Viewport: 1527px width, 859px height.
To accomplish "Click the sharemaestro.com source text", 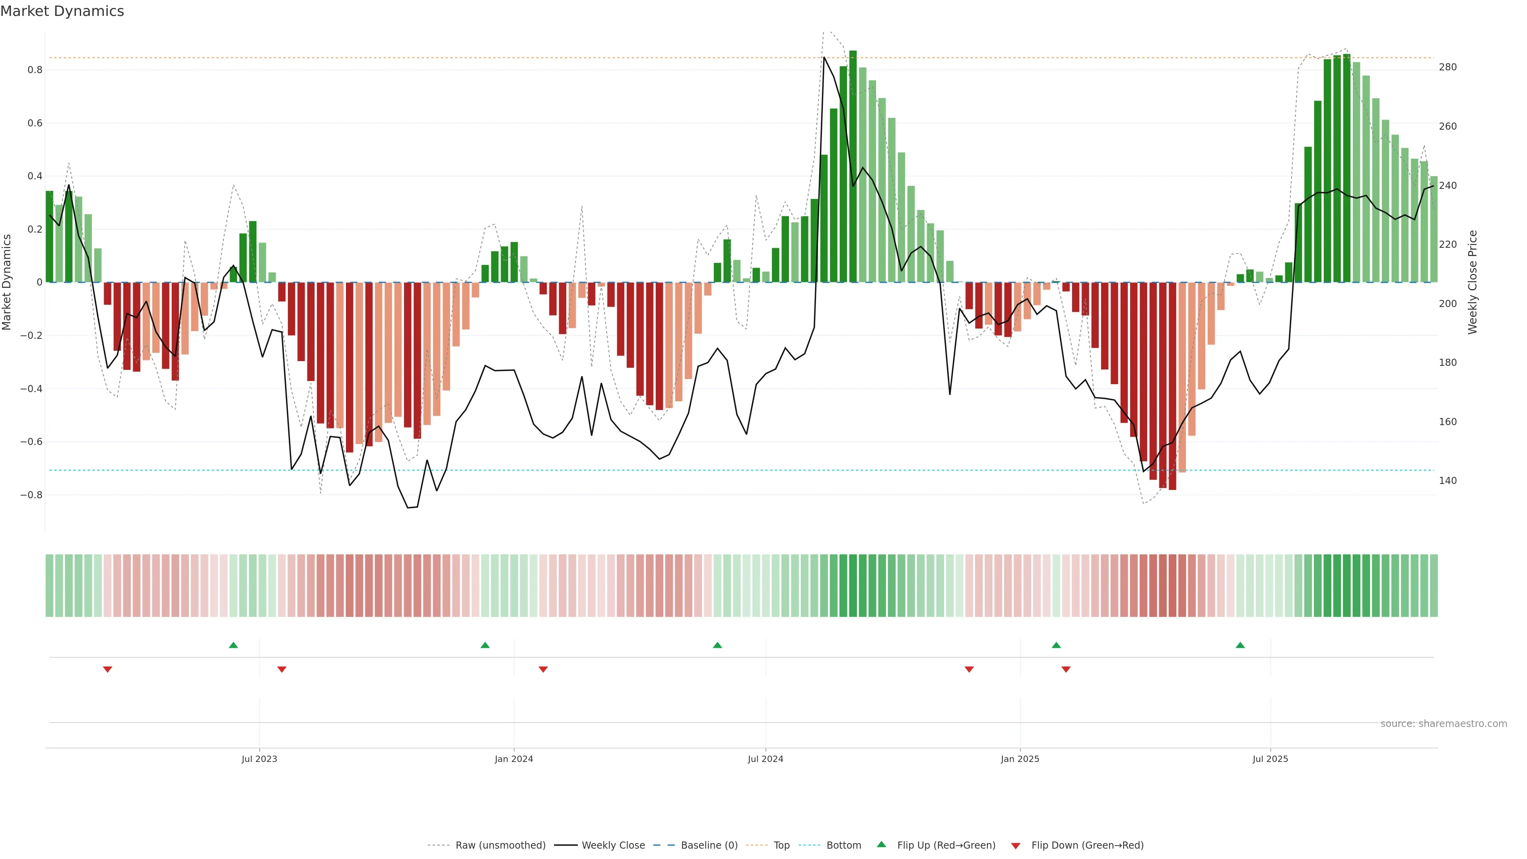I will [1443, 724].
